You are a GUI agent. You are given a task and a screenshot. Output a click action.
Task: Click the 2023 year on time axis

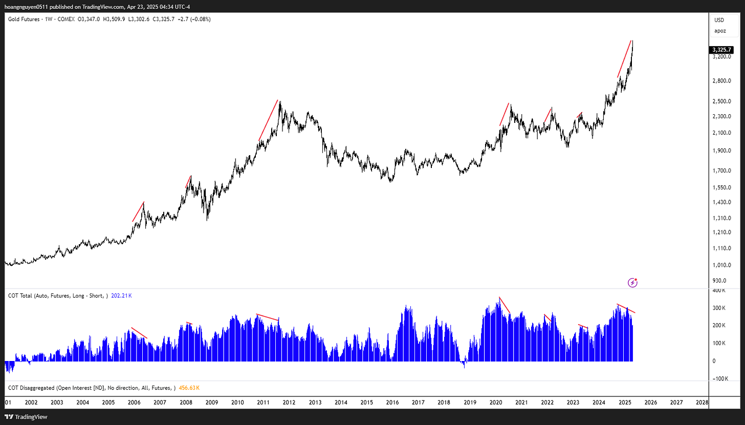coord(573,403)
